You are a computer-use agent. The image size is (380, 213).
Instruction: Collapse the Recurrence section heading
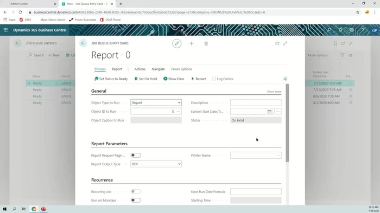point(102,180)
